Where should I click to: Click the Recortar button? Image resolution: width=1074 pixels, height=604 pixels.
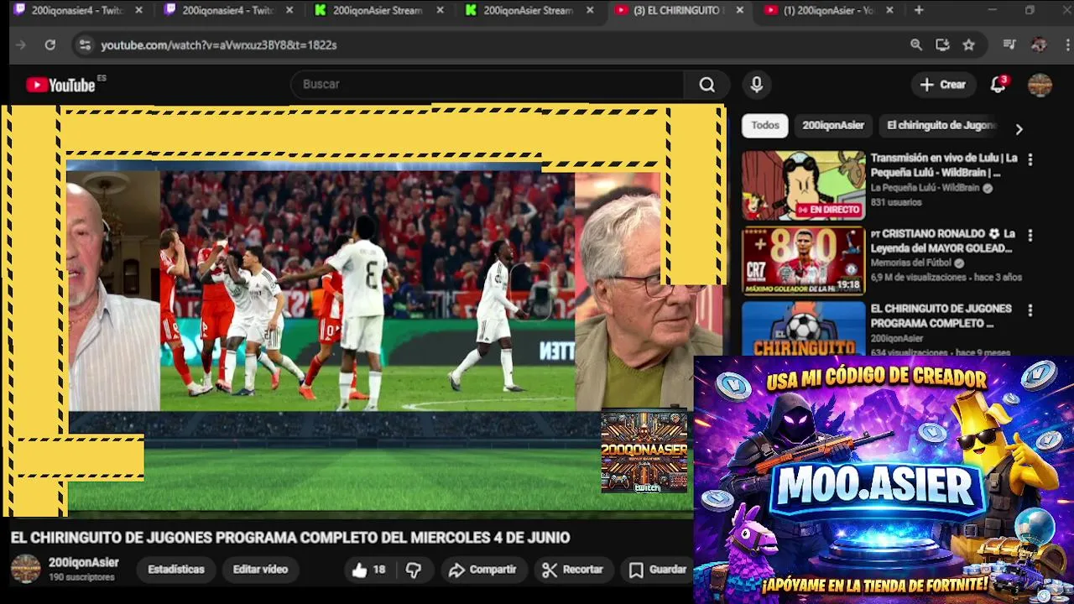572,570
